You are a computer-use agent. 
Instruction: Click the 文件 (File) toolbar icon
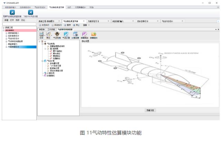click(41, 35)
